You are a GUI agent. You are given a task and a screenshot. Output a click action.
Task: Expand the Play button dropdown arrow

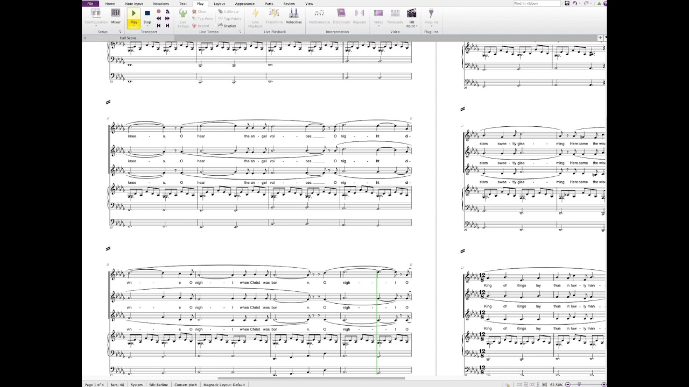133,26
